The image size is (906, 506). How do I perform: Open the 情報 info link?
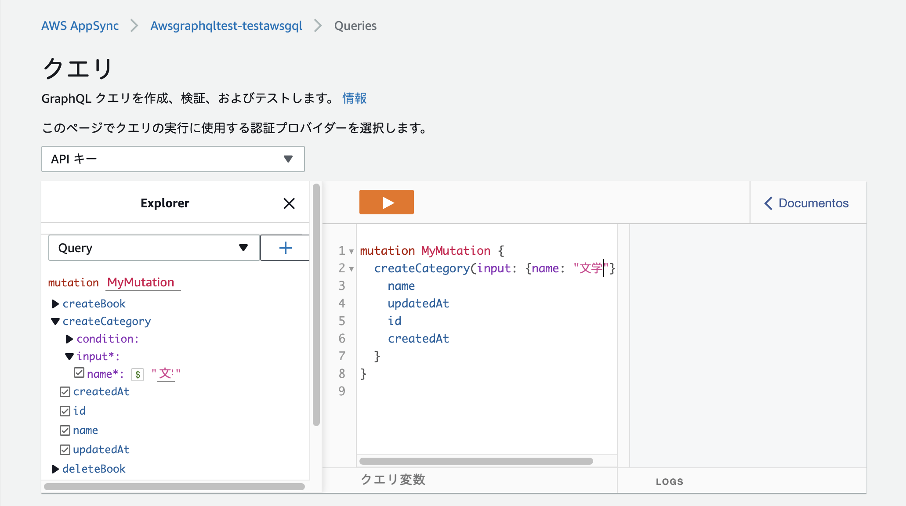[355, 98]
